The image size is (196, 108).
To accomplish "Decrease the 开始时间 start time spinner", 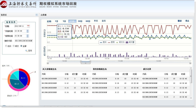I will (x=28, y=32).
